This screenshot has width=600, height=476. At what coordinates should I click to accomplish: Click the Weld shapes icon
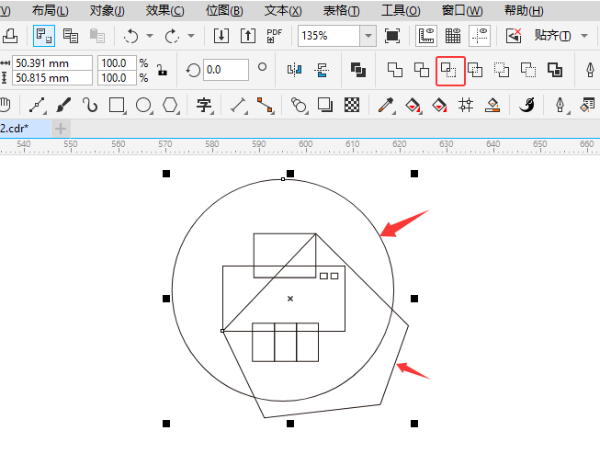394,70
